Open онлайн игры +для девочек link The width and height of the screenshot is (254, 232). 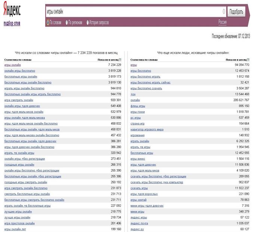22,106
